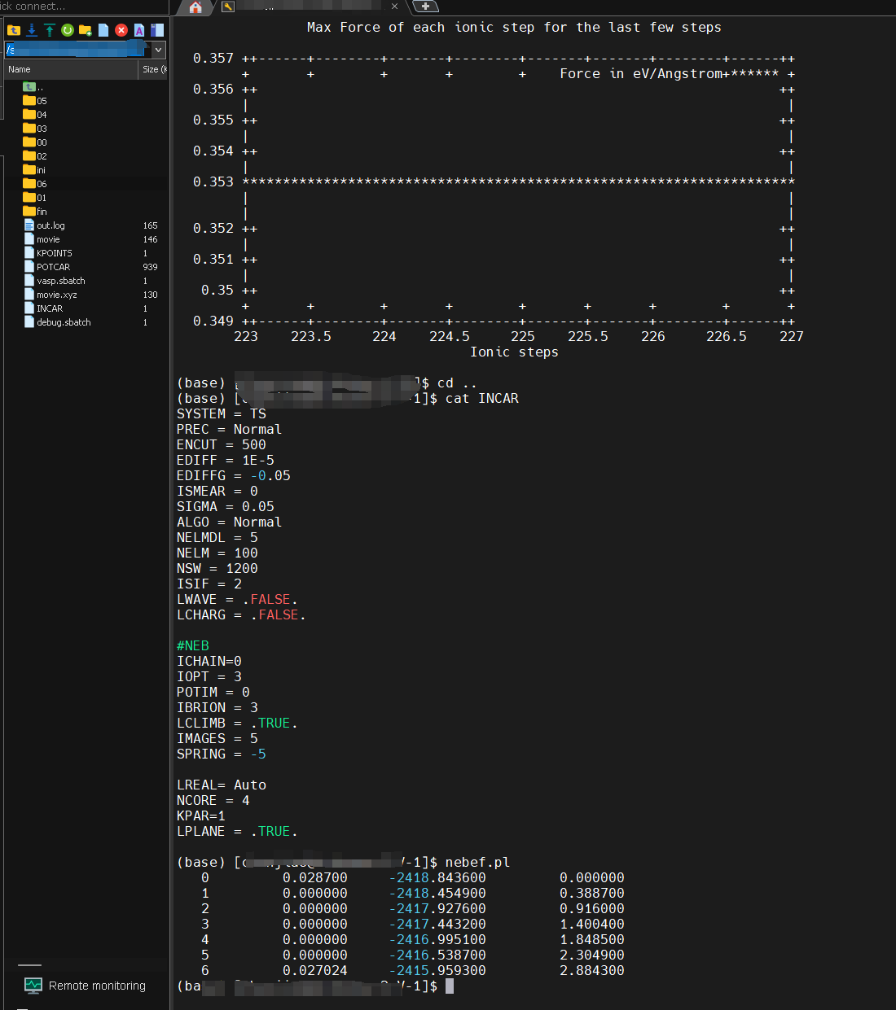Open a new terminal tab
896x1010 pixels.
(425, 7)
